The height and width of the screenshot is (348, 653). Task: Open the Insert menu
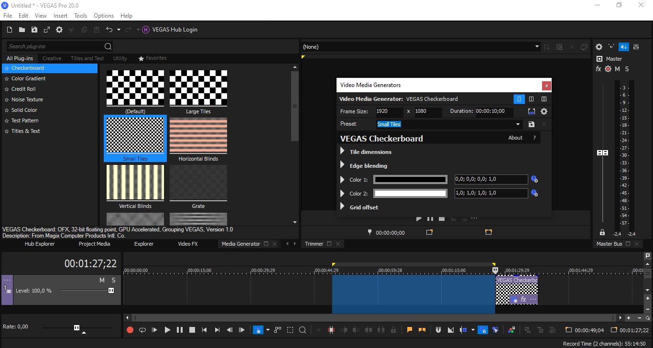tap(60, 16)
